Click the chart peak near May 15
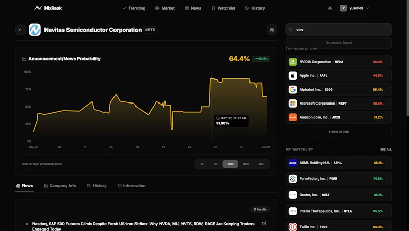Viewport: 409px width, 231px height. (116, 94)
